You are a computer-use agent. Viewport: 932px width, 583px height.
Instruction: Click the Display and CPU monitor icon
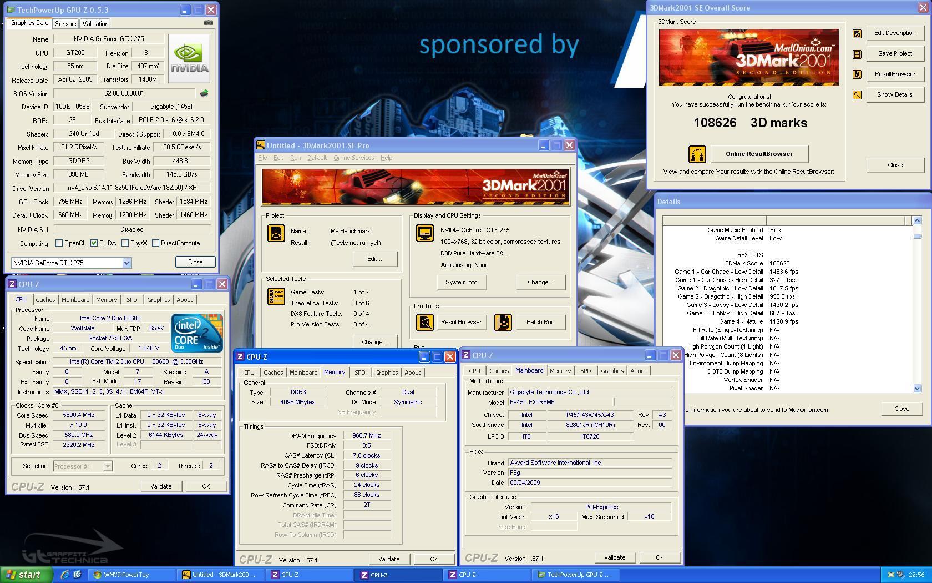425,233
